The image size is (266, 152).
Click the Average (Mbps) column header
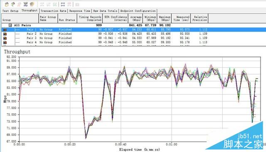point(135,18)
